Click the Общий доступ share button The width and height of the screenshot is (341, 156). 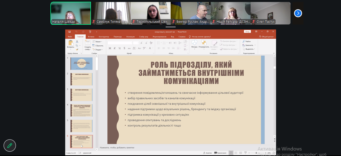coord(266,37)
